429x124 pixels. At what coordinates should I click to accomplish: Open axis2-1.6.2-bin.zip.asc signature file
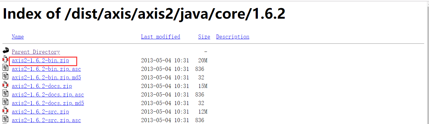tap(46, 69)
